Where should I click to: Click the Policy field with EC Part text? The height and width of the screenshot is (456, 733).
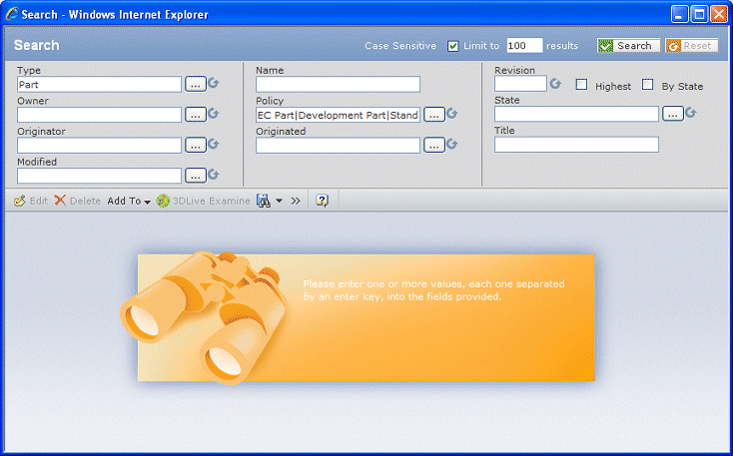338,115
